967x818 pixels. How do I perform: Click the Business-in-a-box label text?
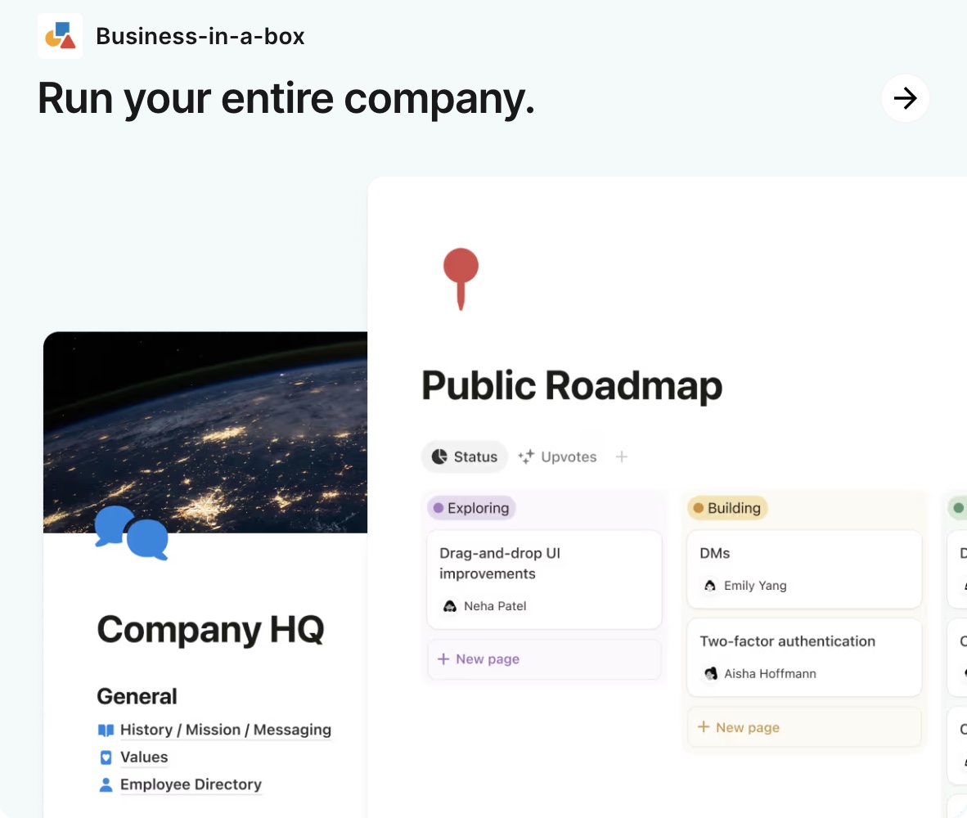click(200, 36)
